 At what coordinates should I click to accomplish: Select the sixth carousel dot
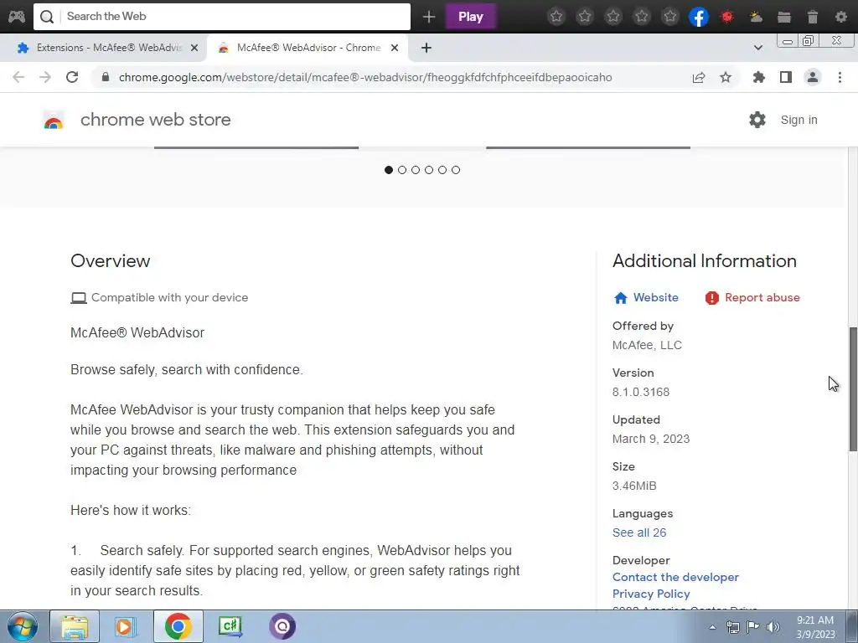456,170
